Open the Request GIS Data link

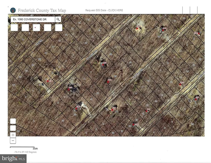[104, 10]
